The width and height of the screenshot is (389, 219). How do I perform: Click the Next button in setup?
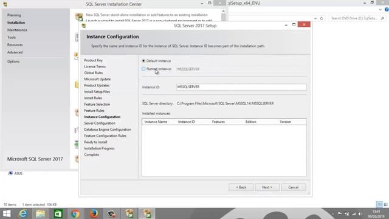click(267, 187)
